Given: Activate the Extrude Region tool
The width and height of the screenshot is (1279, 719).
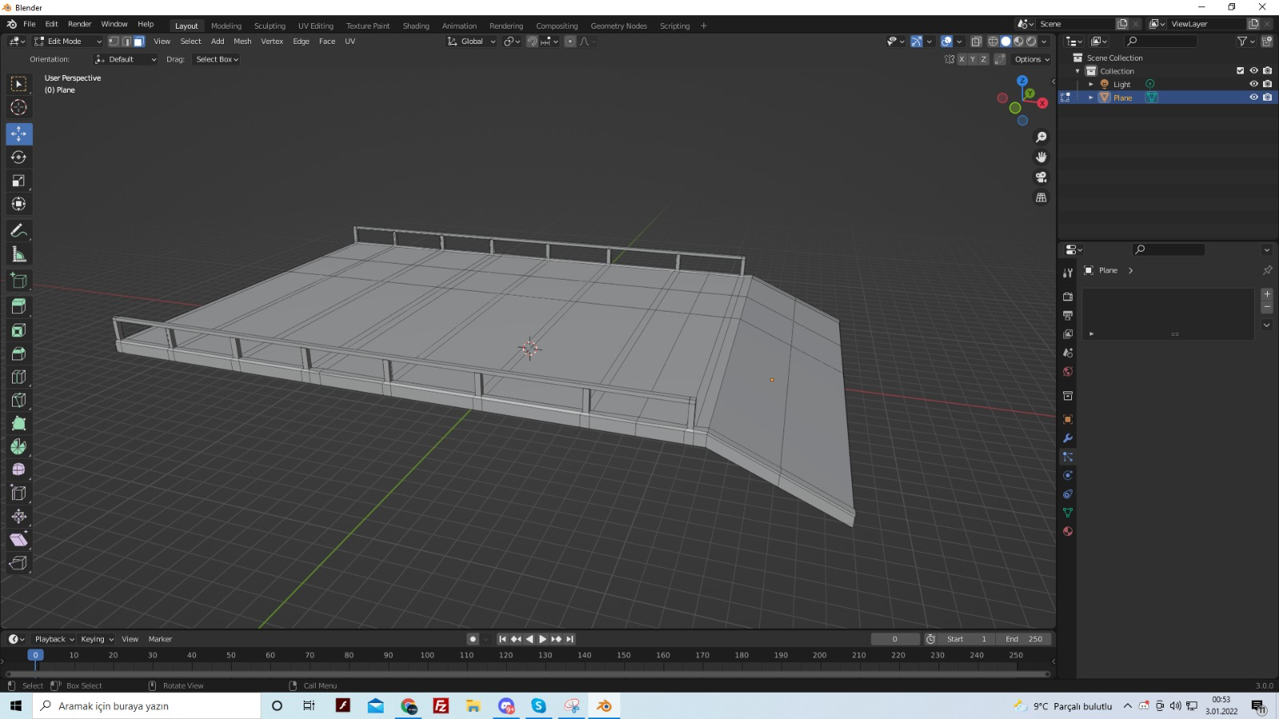Looking at the screenshot, I should click(x=18, y=307).
